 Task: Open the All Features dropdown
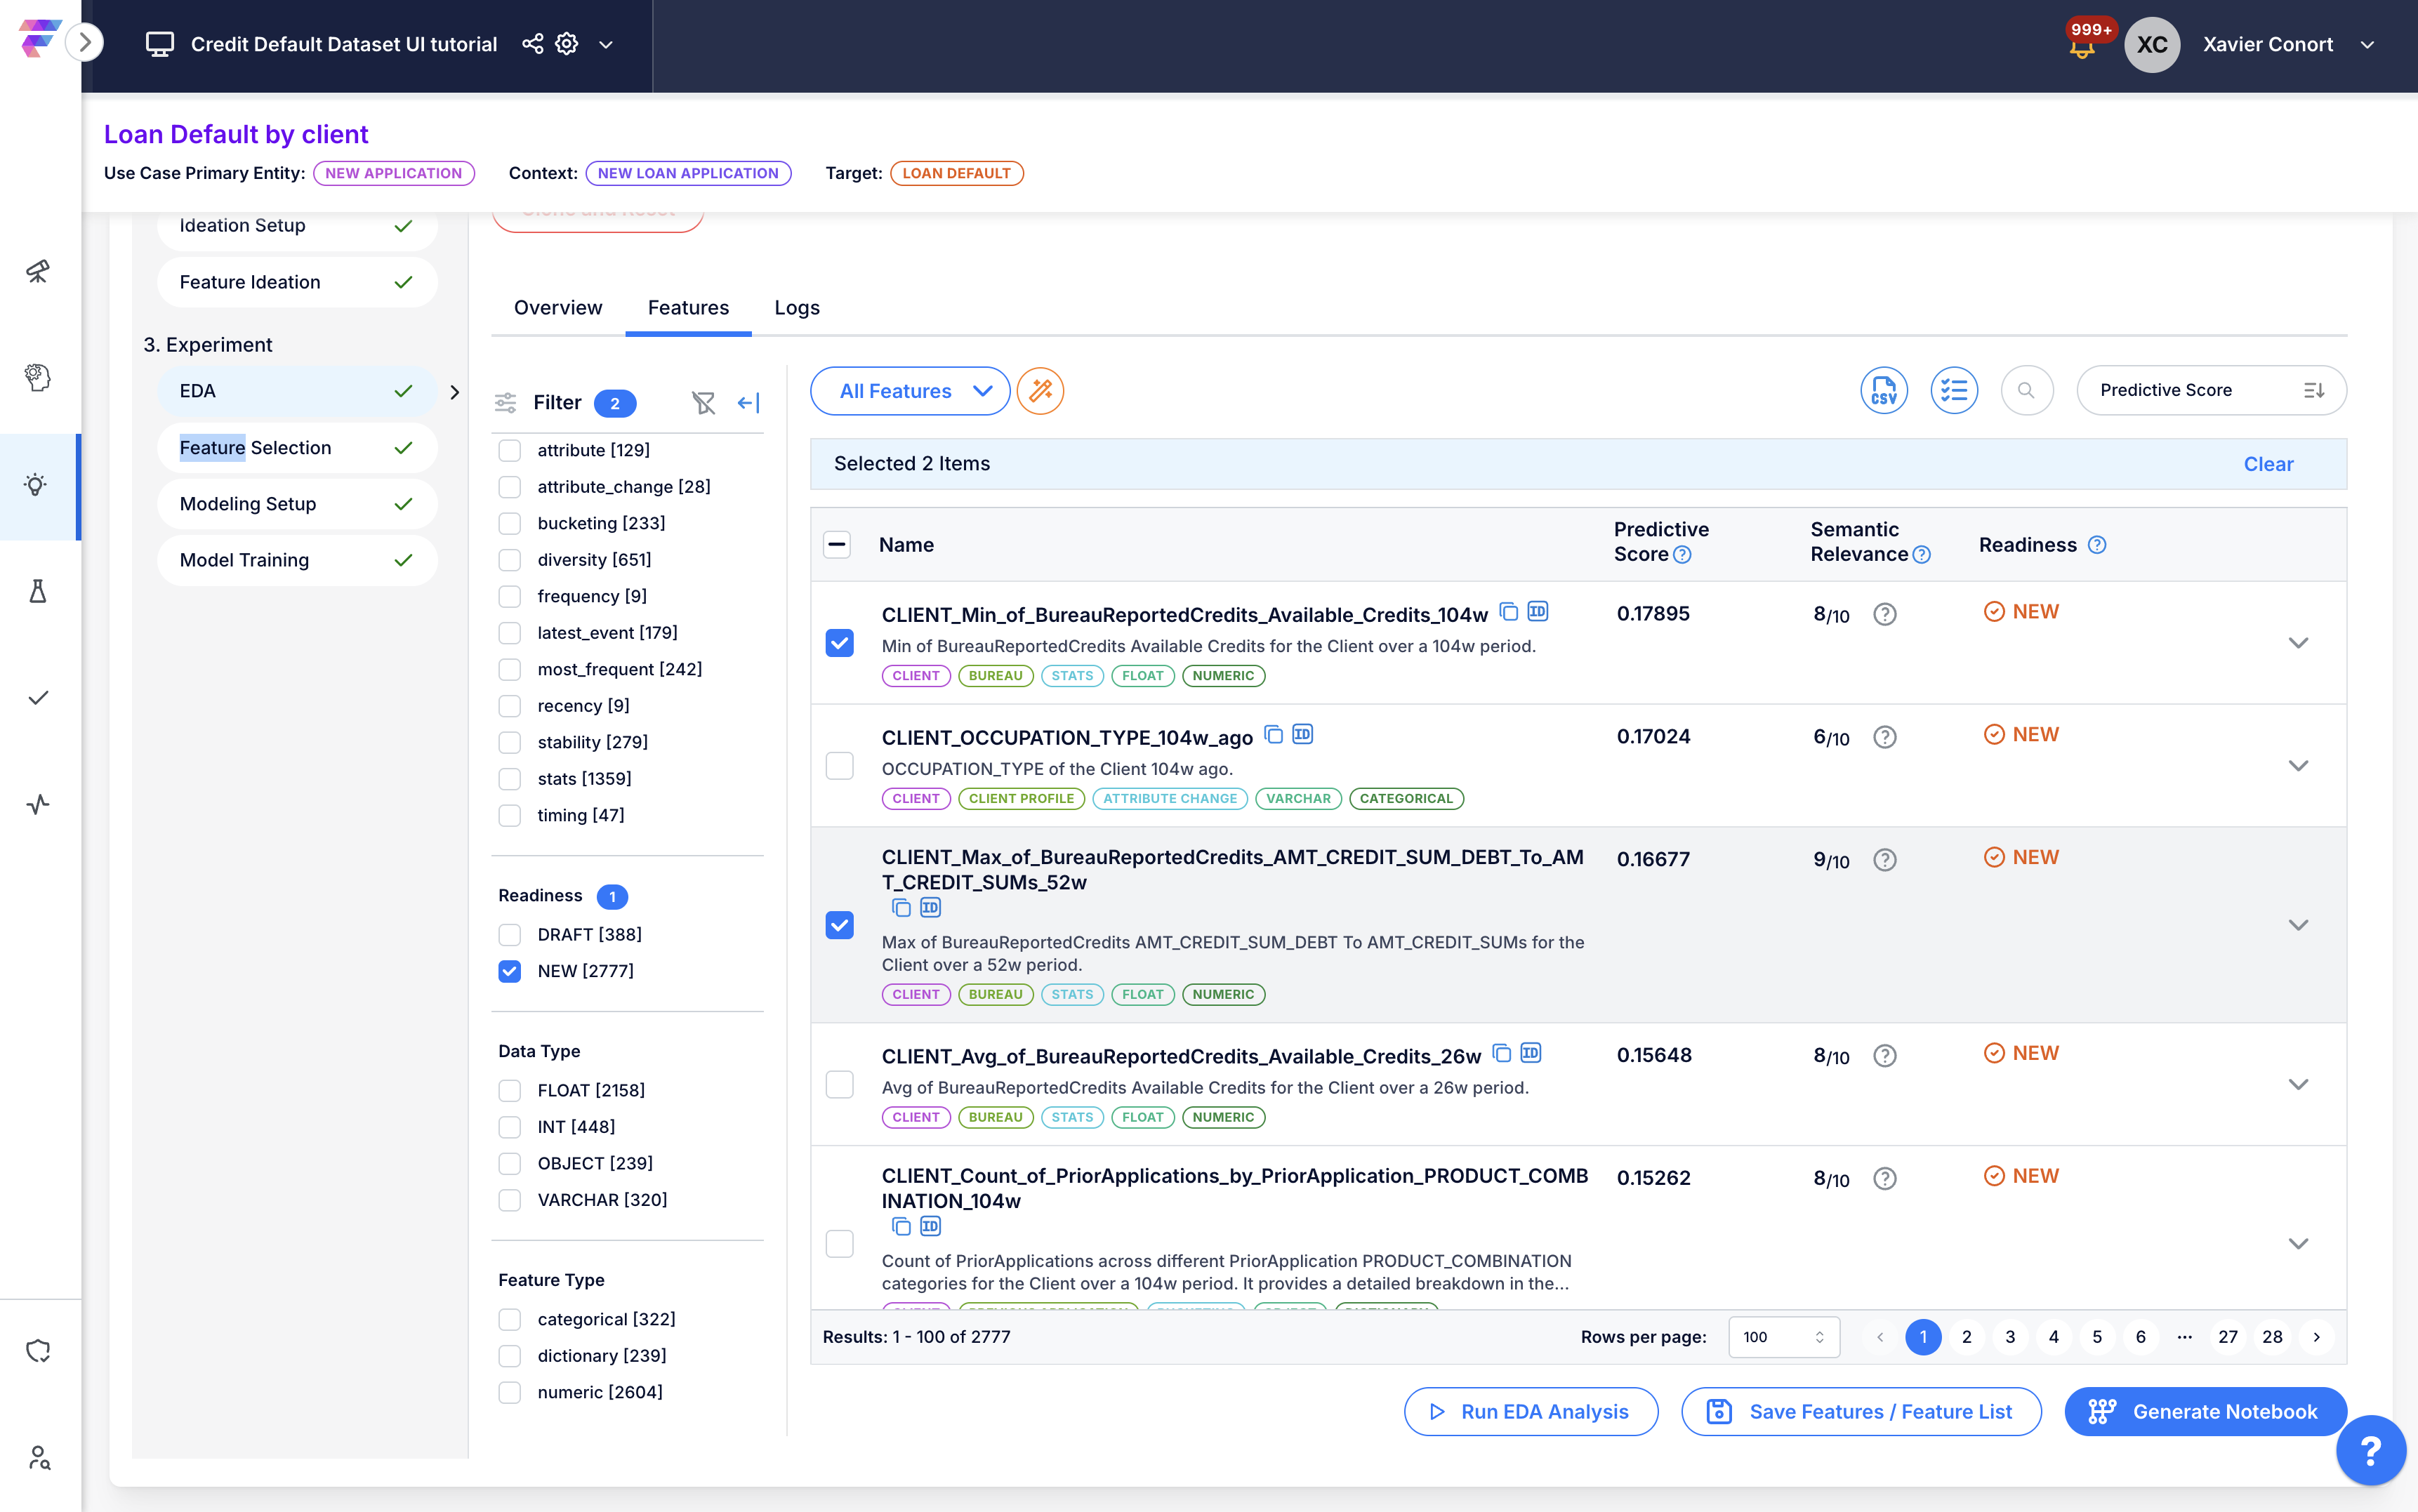click(910, 391)
